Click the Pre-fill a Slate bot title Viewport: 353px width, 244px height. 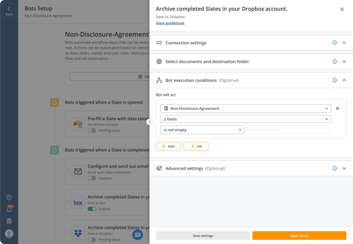click(118, 119)
